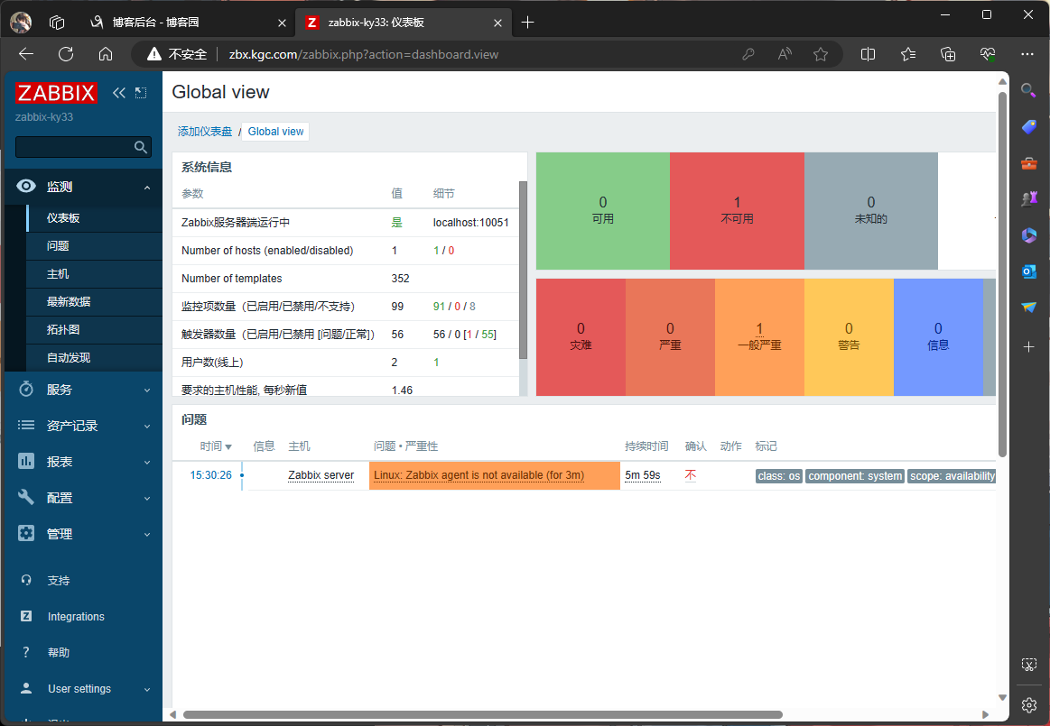
Task: Click the person icon beside User settings
Action: (x=26, y=688)
